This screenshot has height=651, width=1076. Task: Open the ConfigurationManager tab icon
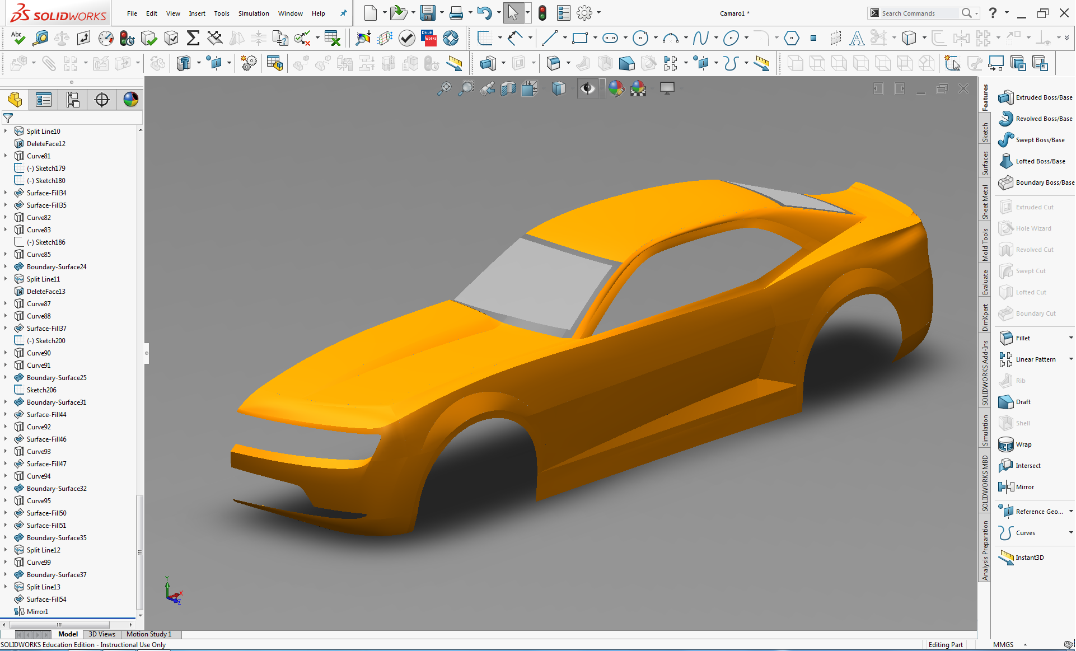pyautogui.click(x=73, y=100)
